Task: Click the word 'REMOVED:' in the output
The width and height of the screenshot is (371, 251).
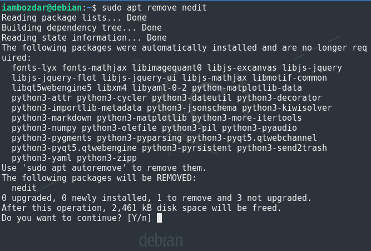Action: [x=176, y=178]
